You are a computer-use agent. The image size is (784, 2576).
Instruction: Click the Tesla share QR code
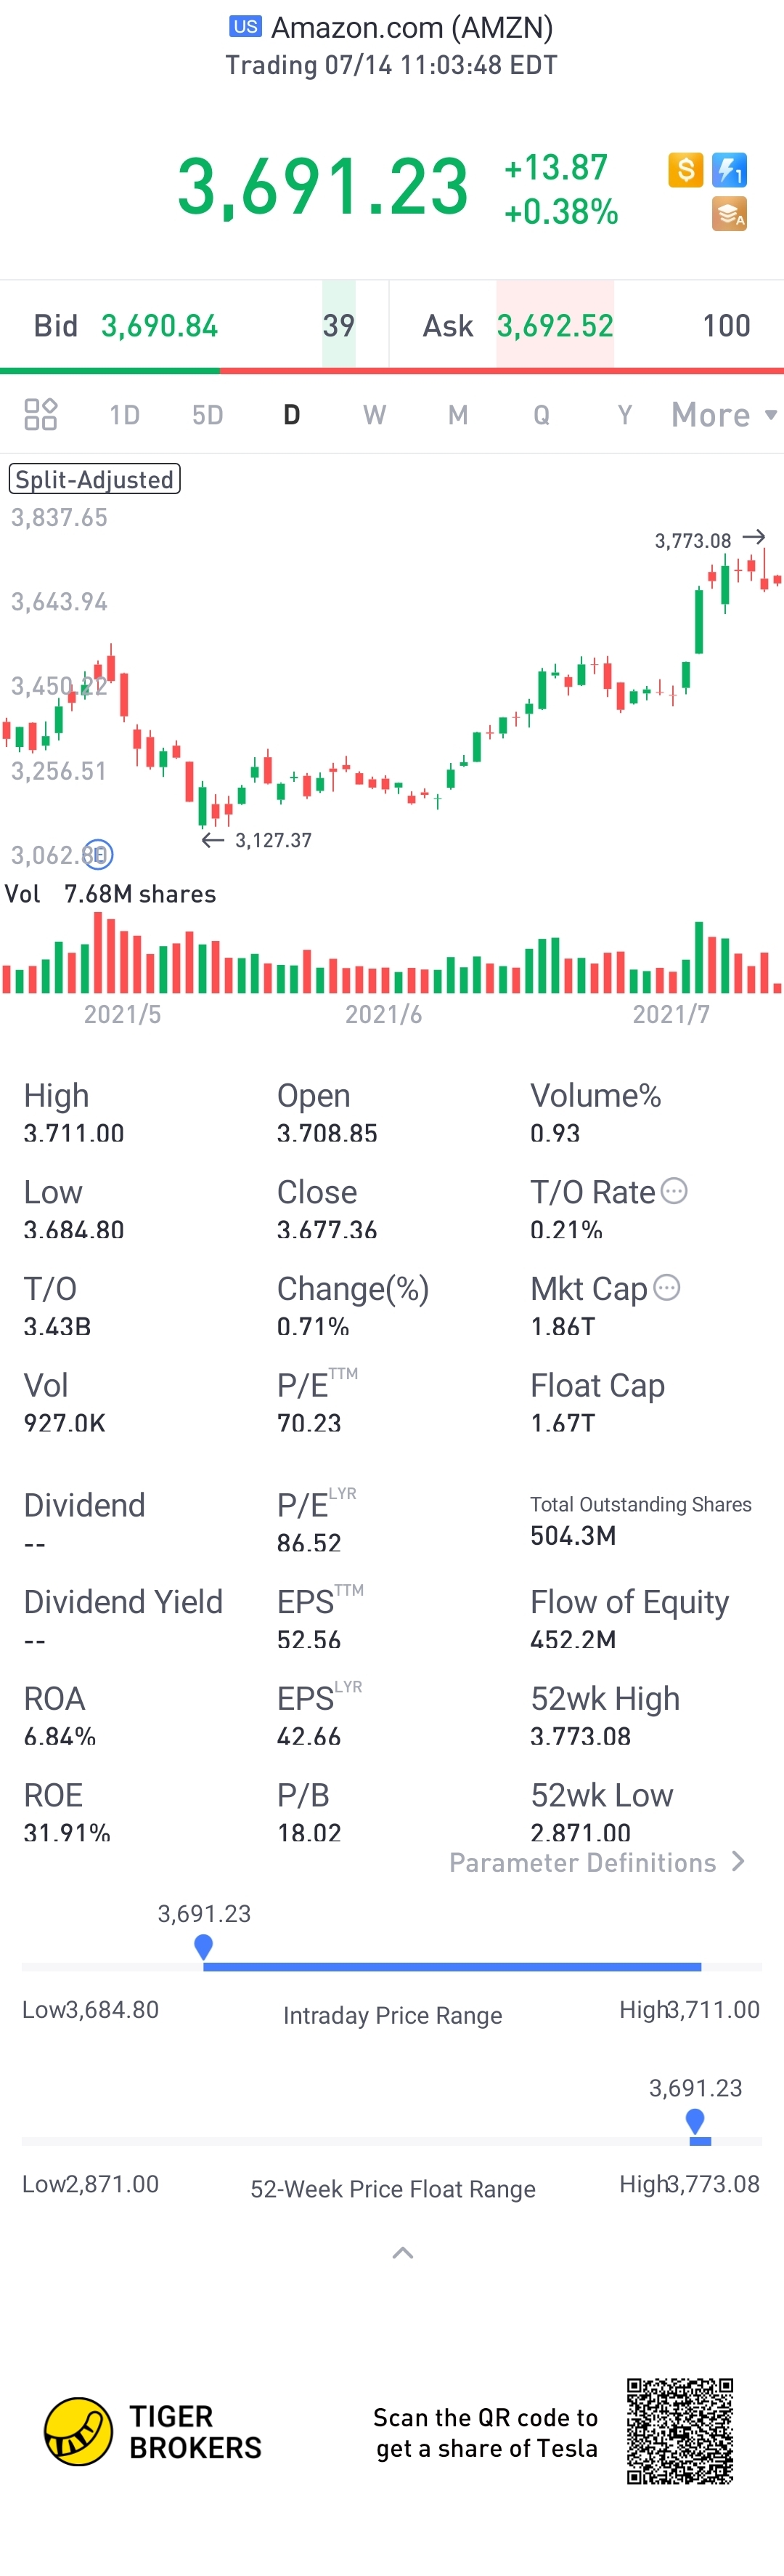[680, 2431]
